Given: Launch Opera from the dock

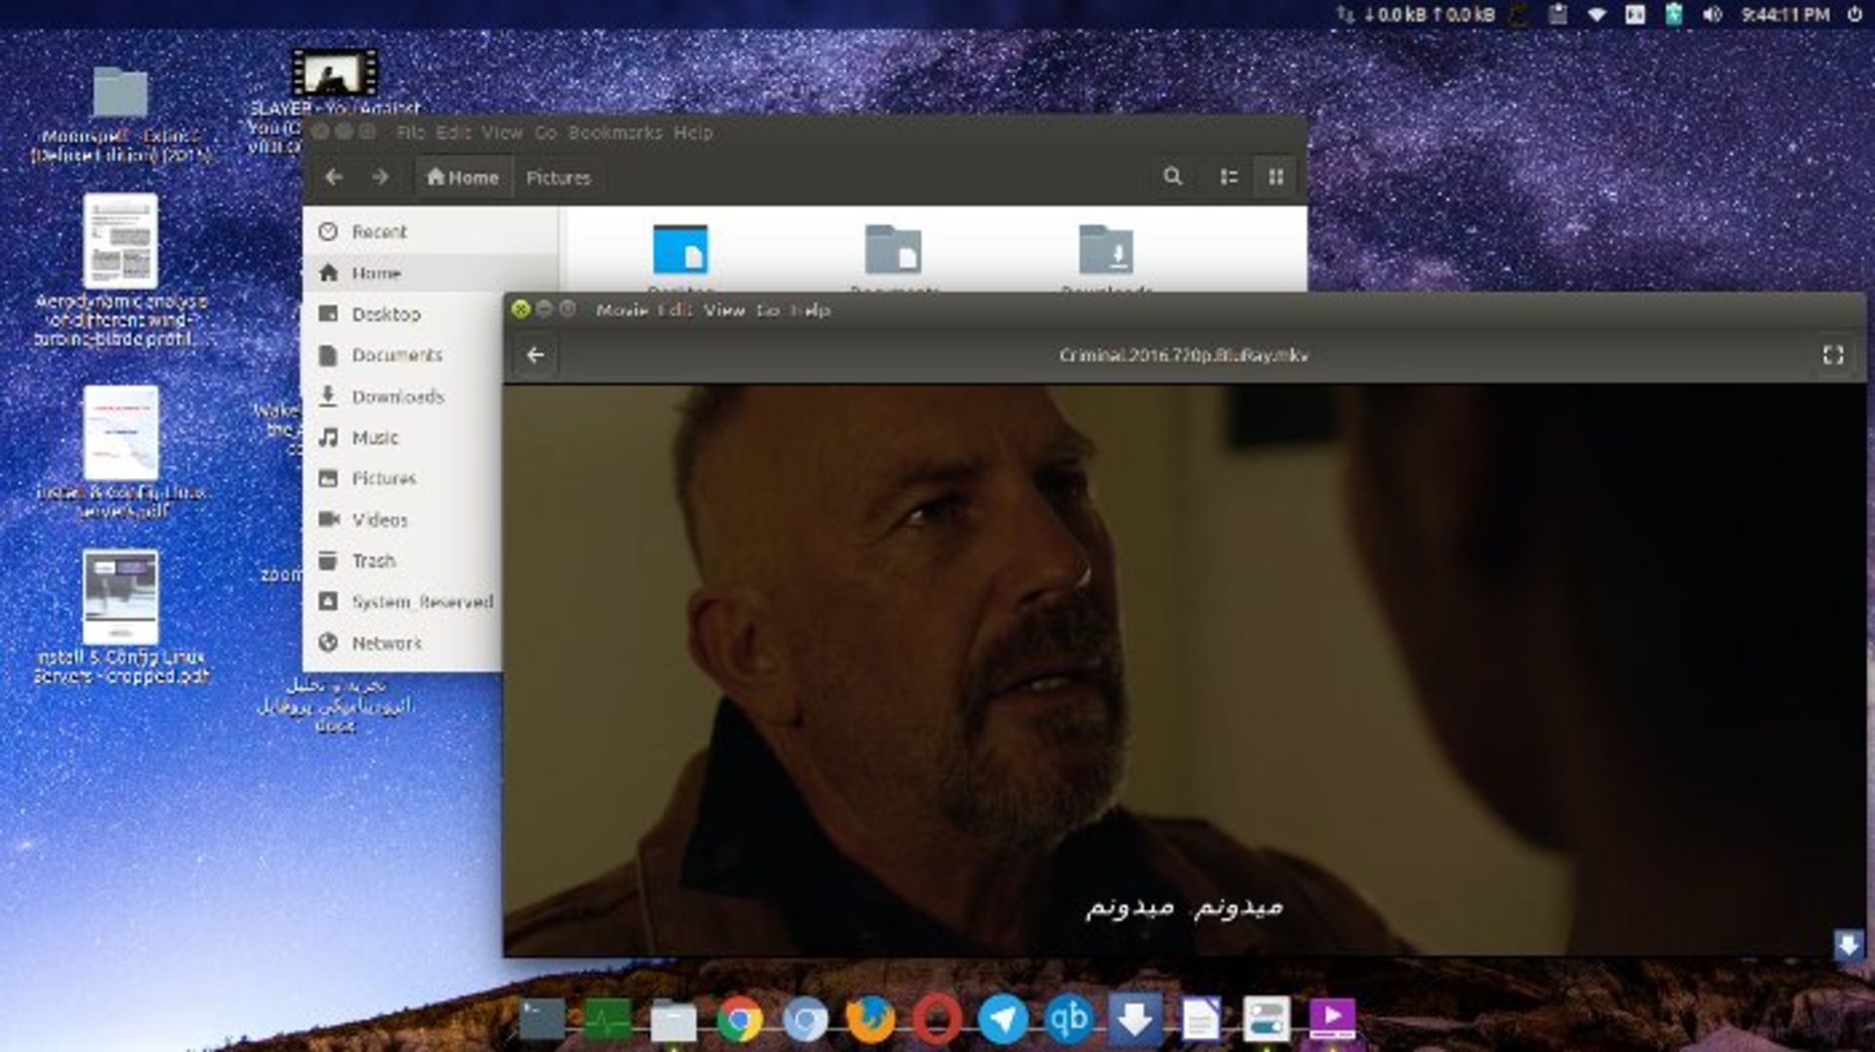Looking at the screenshot, I should (x=937, y=1021).
